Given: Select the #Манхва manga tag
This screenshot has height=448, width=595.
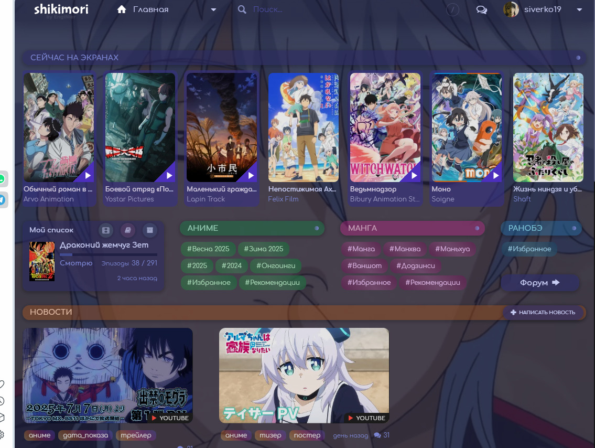Looking at the screenshot, I should tap(404, 249).
